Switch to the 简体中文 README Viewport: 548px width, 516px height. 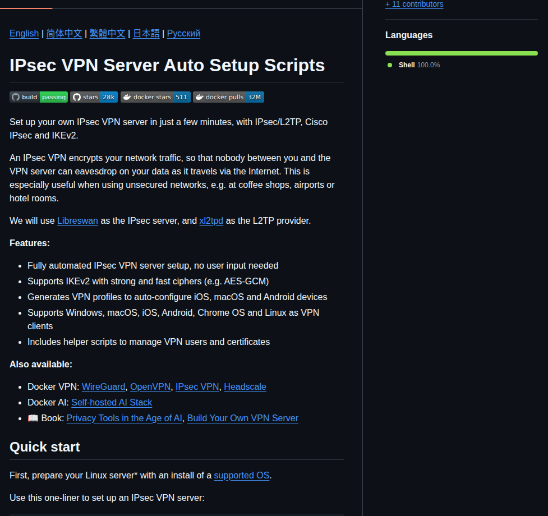pyautogui.click(x=64, y=34)
